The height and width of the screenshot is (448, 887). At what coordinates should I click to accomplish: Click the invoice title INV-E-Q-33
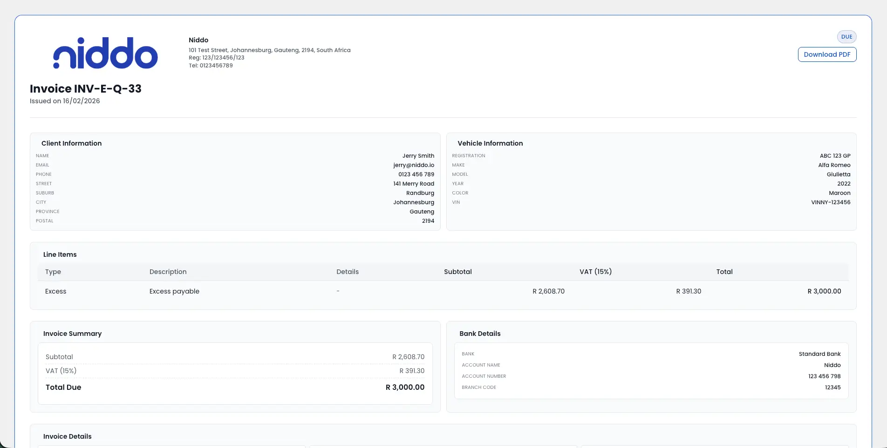(x=86, y=88)
